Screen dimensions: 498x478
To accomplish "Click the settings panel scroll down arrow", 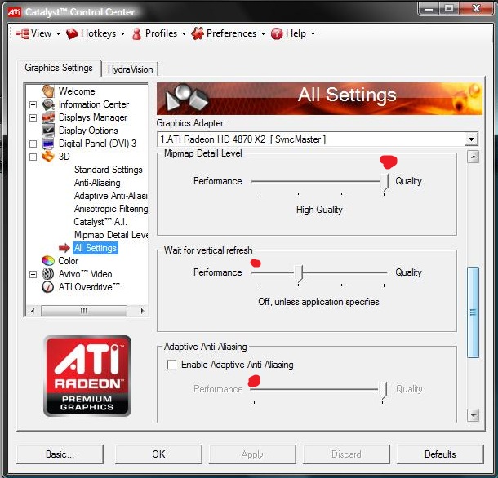I will (474, 415).
